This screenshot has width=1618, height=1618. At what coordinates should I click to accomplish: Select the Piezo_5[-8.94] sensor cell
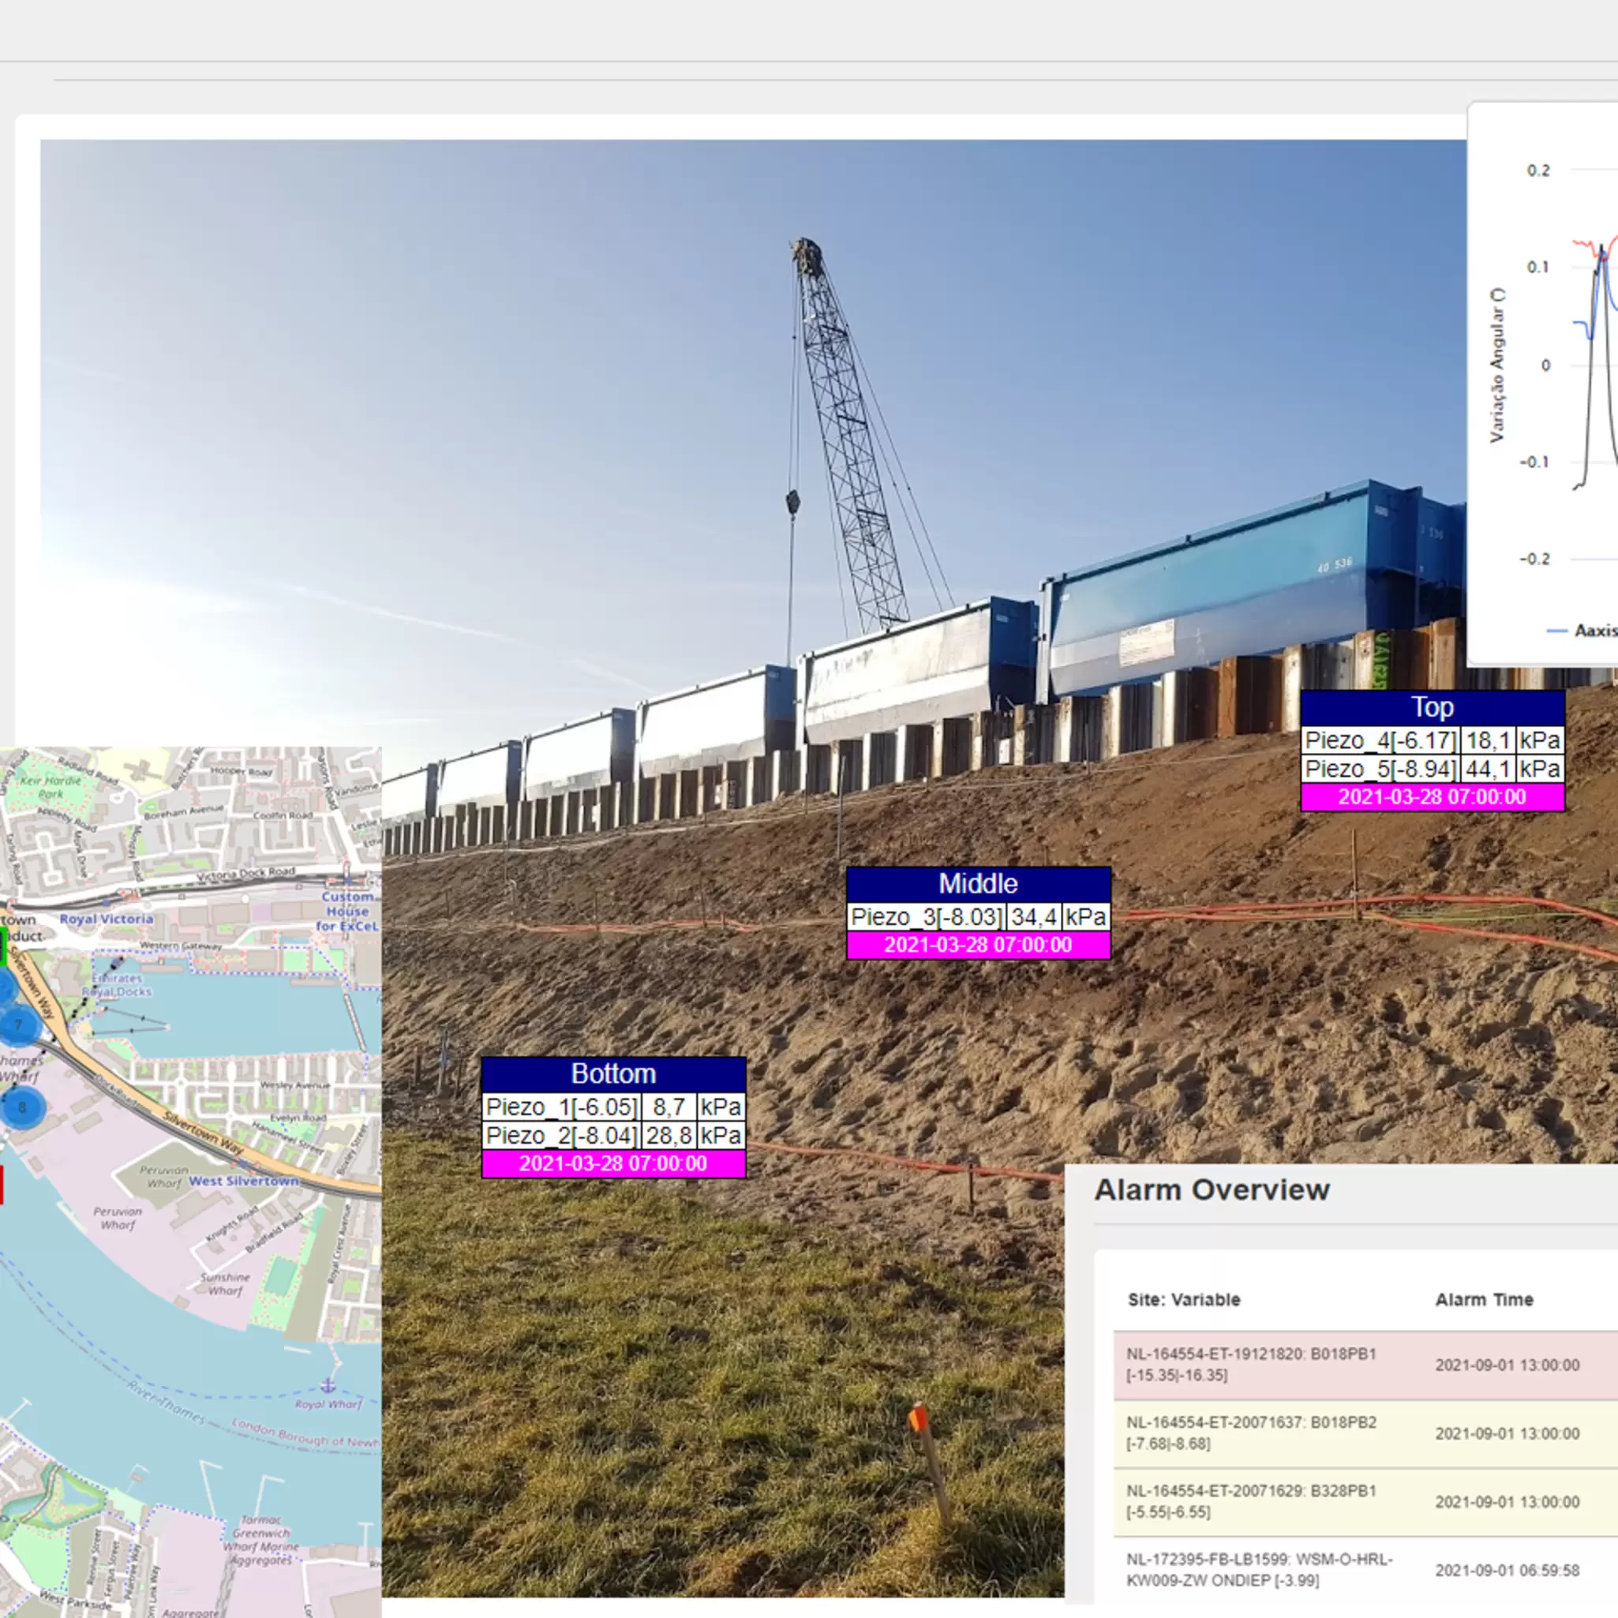pyautogui.click(x=1381, y=769)
